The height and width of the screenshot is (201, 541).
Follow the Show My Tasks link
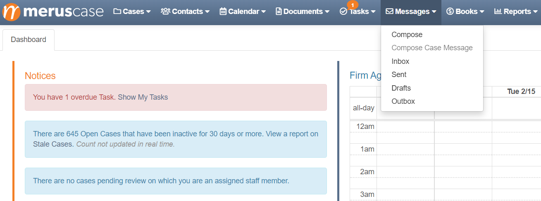click(143, 97)
